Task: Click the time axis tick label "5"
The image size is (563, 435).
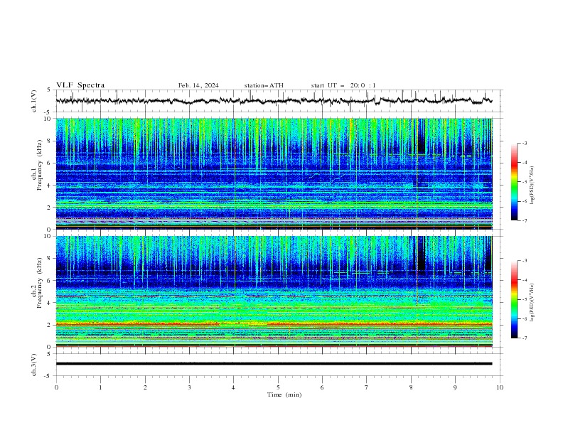Action: pos(278,387)
